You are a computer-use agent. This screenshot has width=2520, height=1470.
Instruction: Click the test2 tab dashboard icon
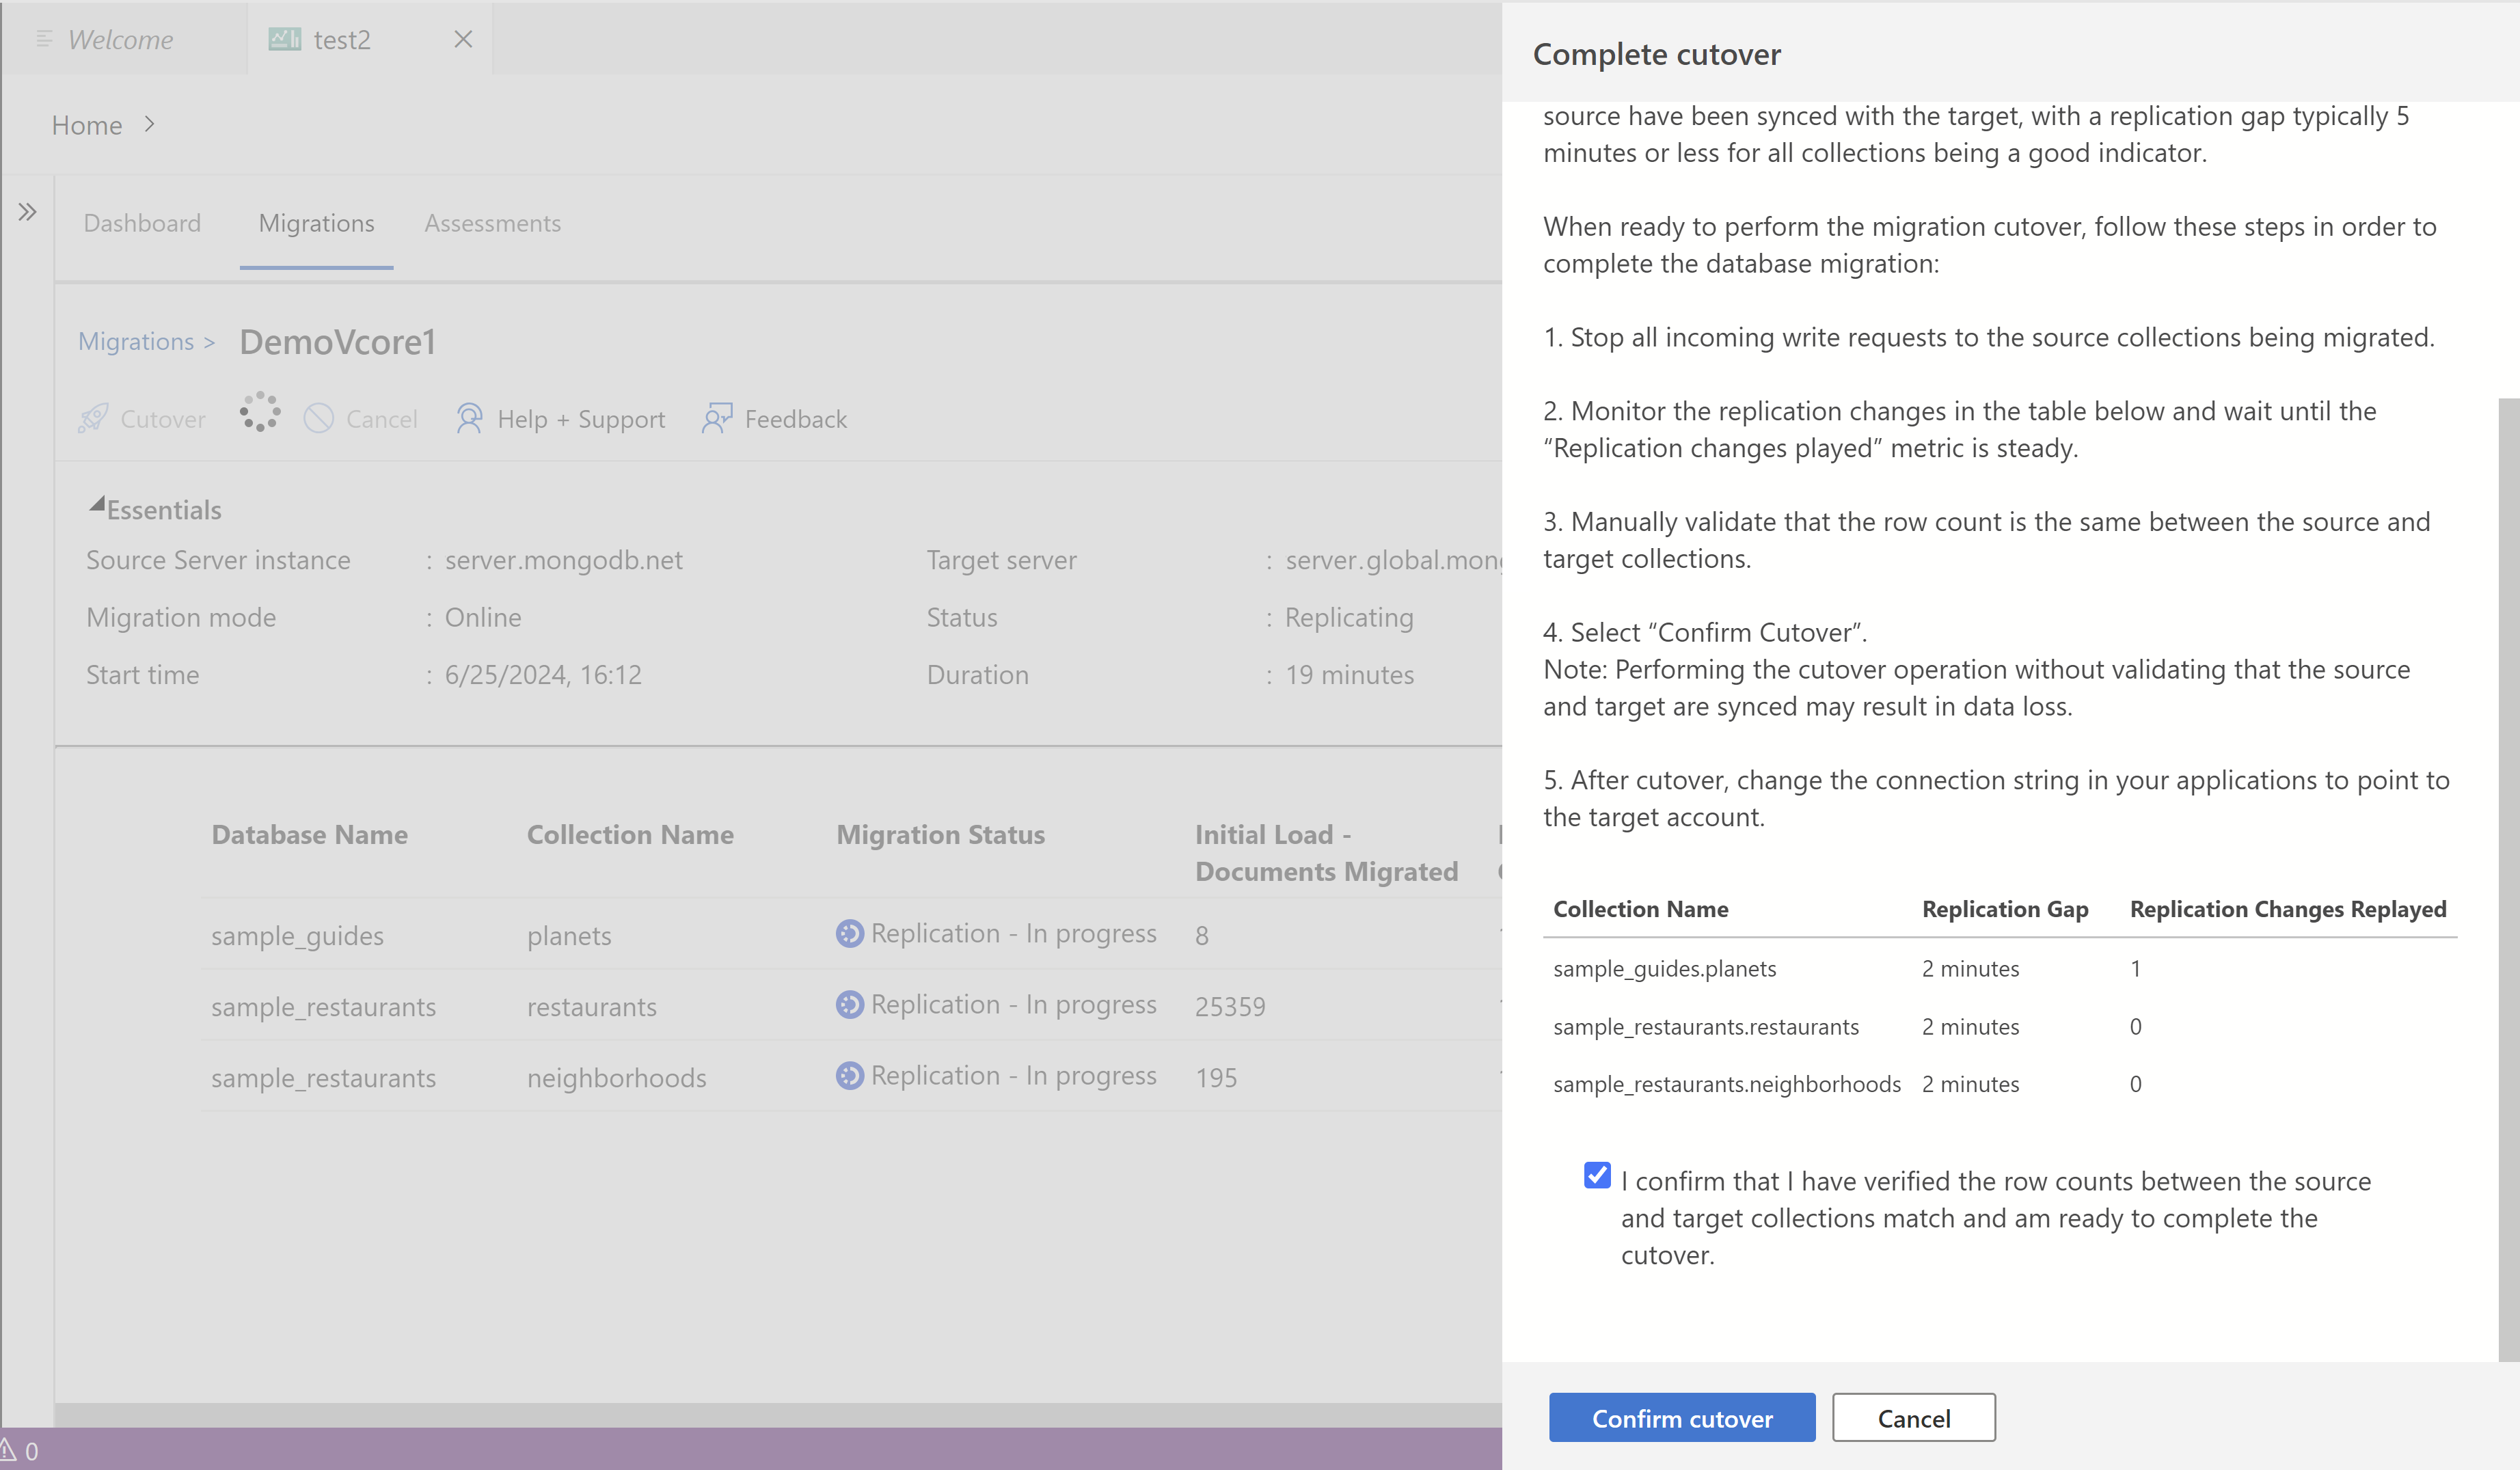click(284, 39)
